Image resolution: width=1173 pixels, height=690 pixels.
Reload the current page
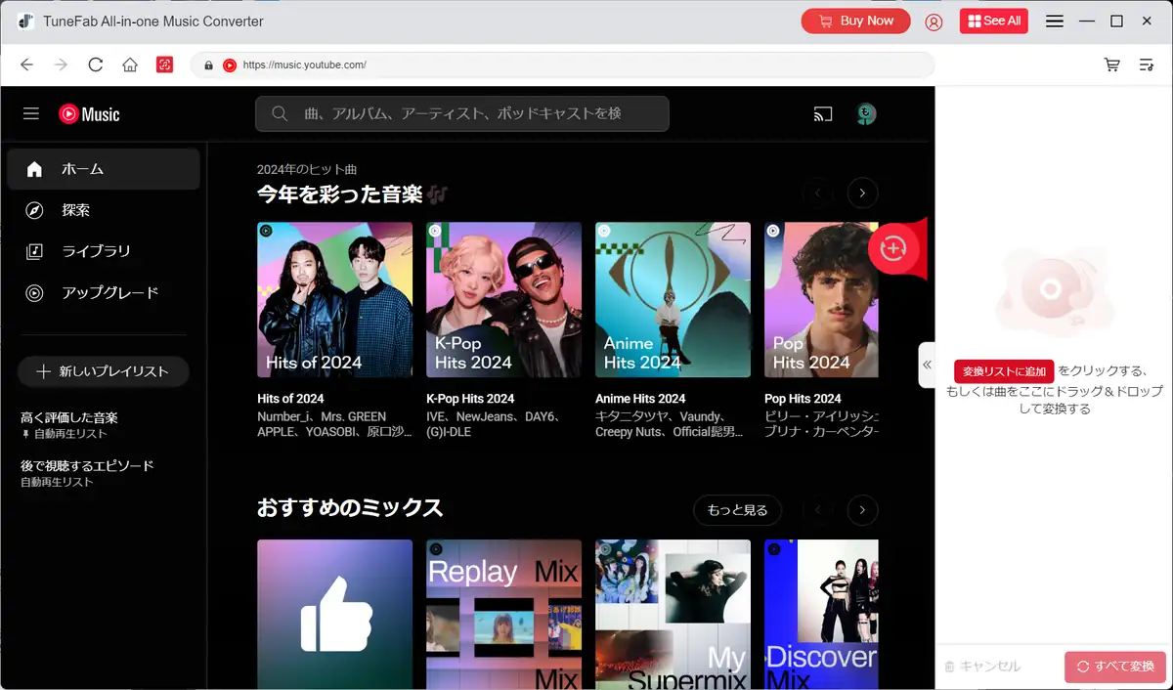(x=95, y=65)
